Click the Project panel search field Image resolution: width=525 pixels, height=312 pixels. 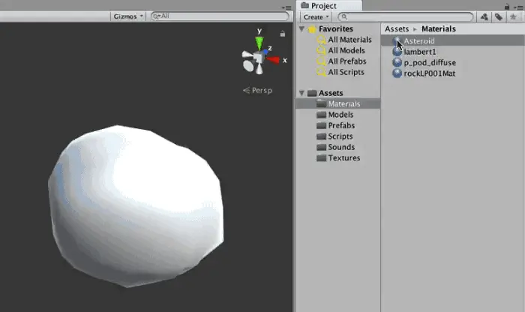pos(406,16)
